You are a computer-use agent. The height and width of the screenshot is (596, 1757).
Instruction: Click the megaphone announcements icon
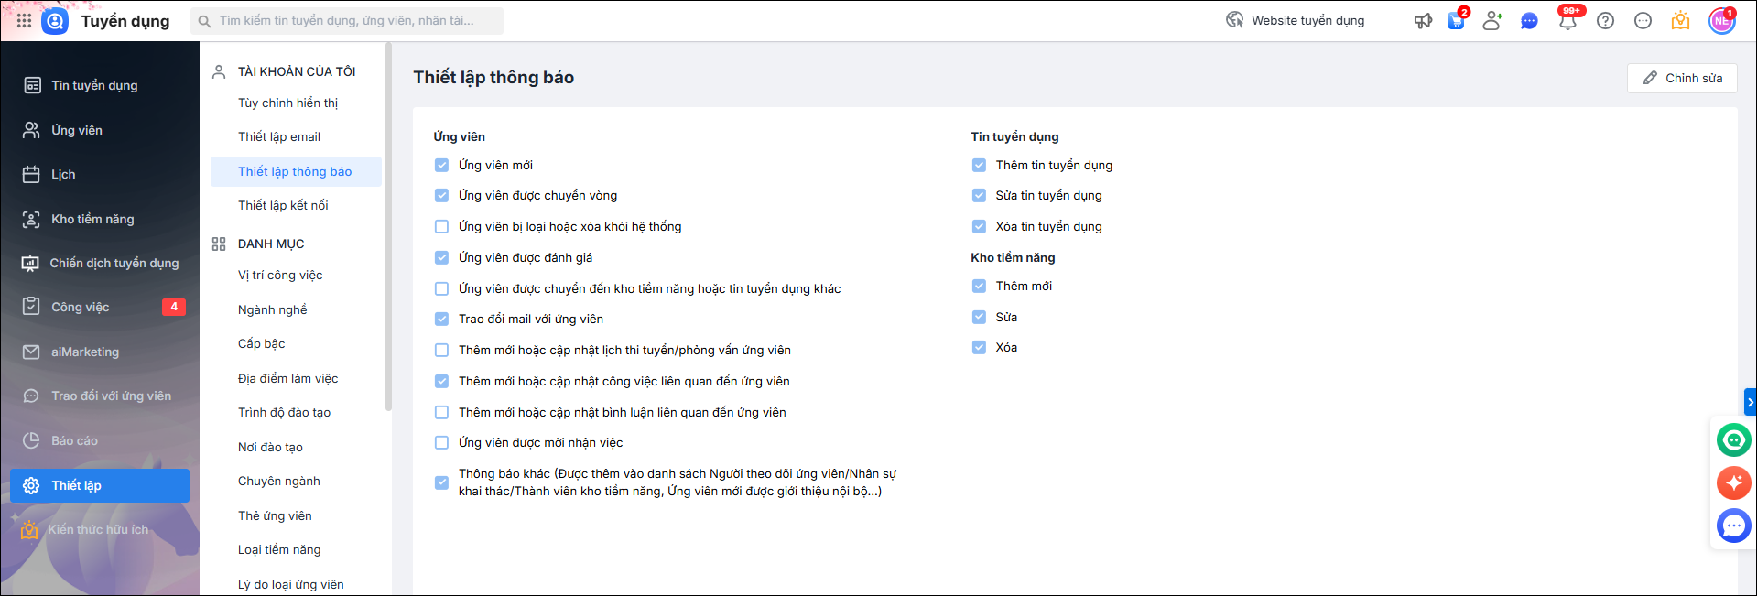coord(1423,20)
